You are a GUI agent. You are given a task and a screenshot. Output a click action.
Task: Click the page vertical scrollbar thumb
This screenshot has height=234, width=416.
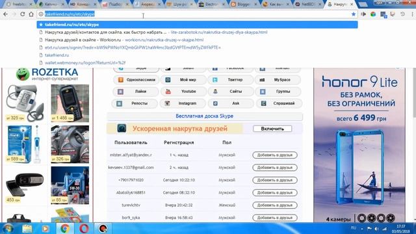pyautogui.click(x=414, y=92)
